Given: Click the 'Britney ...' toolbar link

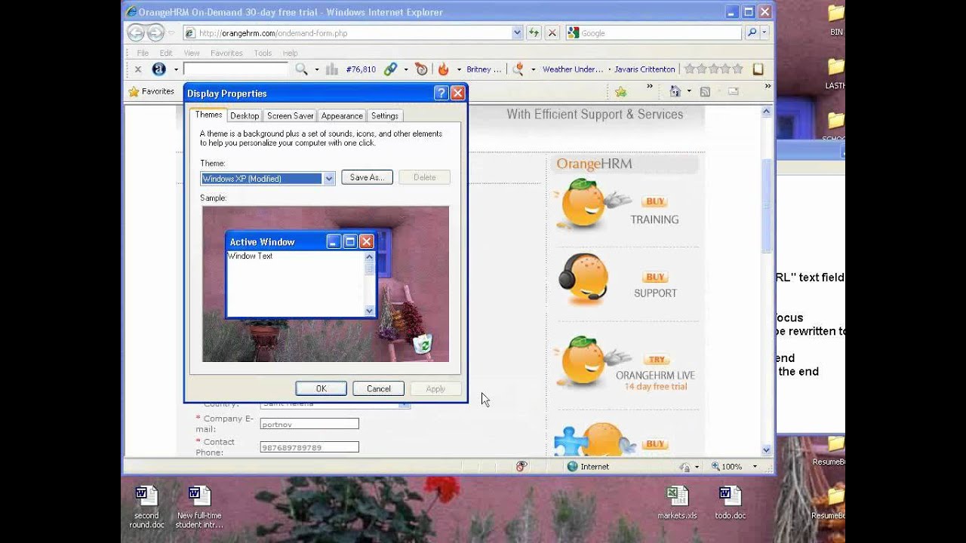Looking at the screenshot, I should click(484, 69).
